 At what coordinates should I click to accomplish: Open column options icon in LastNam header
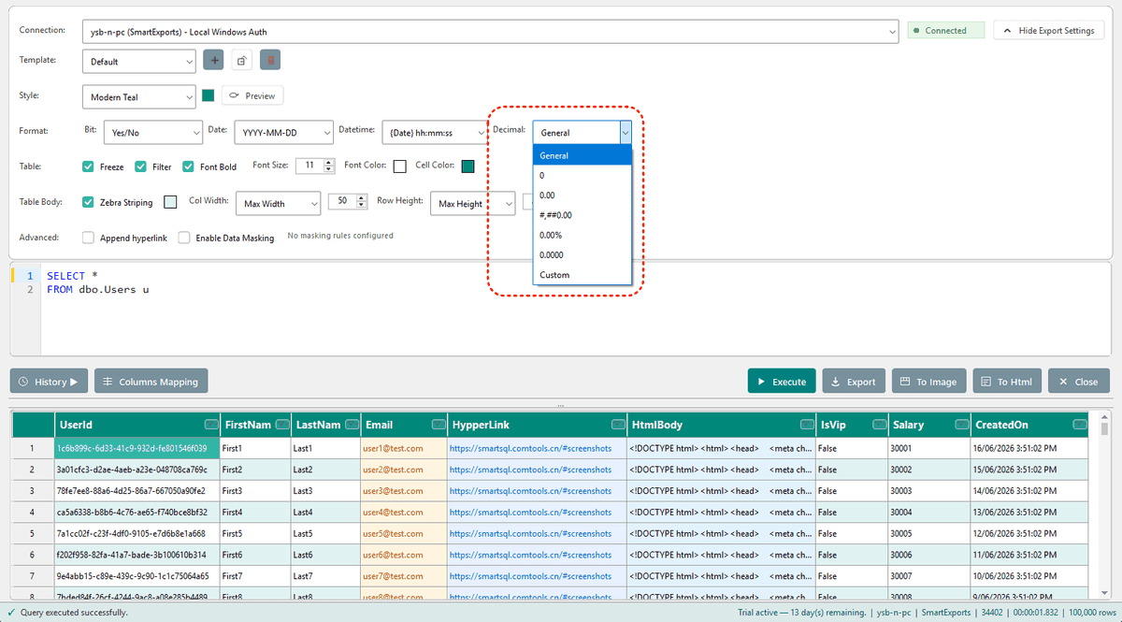[x=352, y=425]
